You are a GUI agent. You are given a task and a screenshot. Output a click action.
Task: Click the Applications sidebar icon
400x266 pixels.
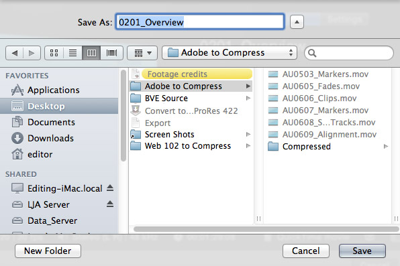(x=17, y=90)
